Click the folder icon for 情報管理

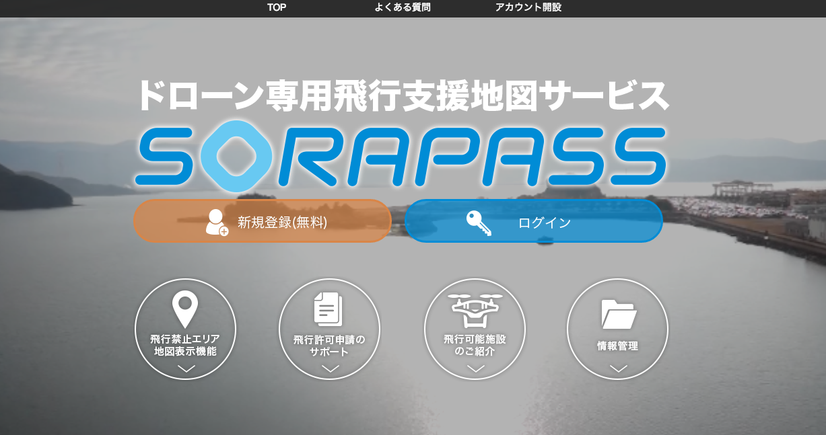(619, 315)
